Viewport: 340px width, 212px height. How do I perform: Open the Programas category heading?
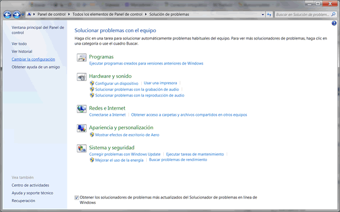click(101, 57)
